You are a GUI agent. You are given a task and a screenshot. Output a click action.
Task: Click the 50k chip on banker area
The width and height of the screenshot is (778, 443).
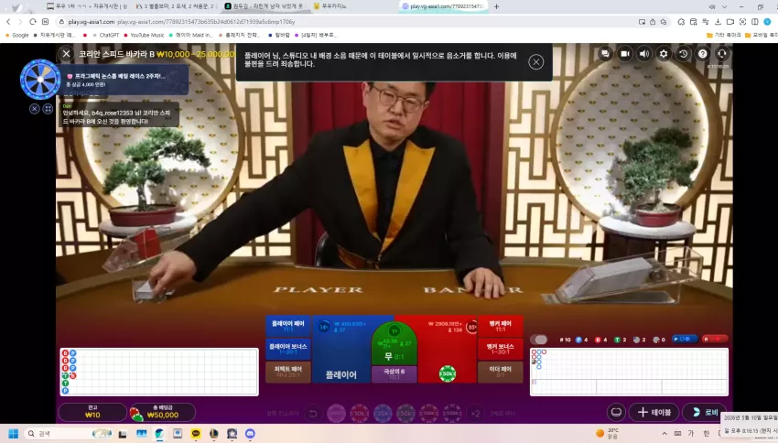tap(447, 373)
